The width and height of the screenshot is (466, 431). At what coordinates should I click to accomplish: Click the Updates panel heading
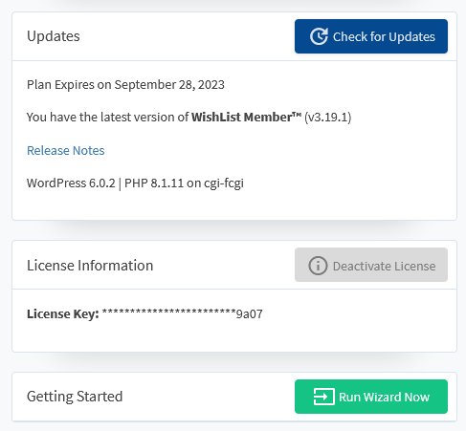coord(54,36)
